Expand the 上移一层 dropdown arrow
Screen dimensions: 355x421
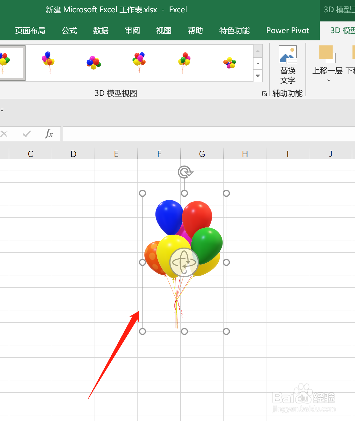pos(329,80)
